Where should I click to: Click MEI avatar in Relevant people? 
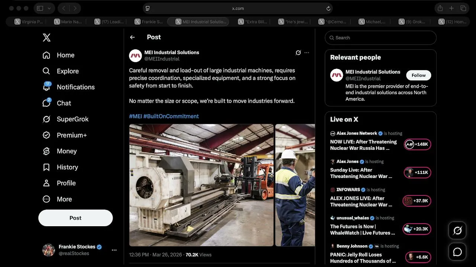pos(337,75)
